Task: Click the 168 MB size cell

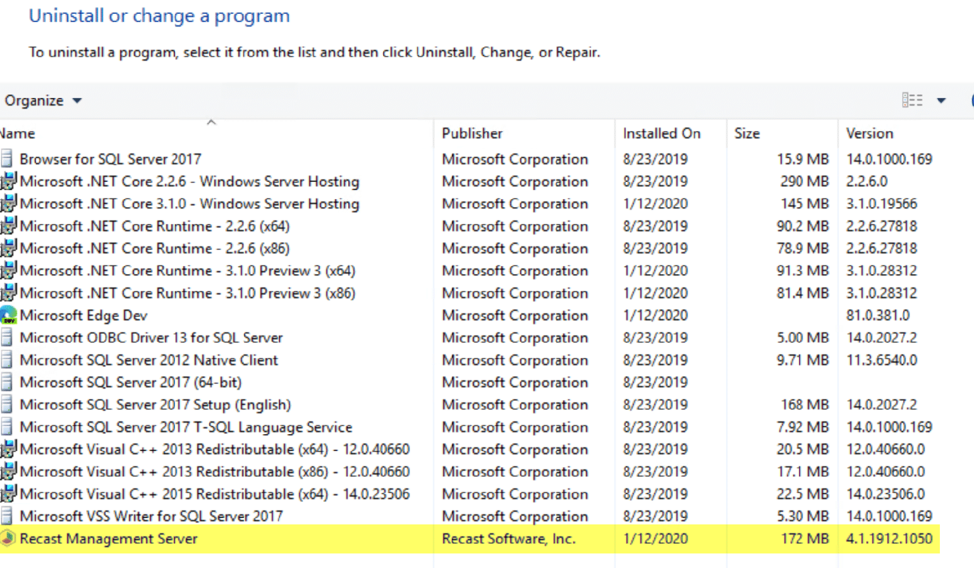Action: 805,404
